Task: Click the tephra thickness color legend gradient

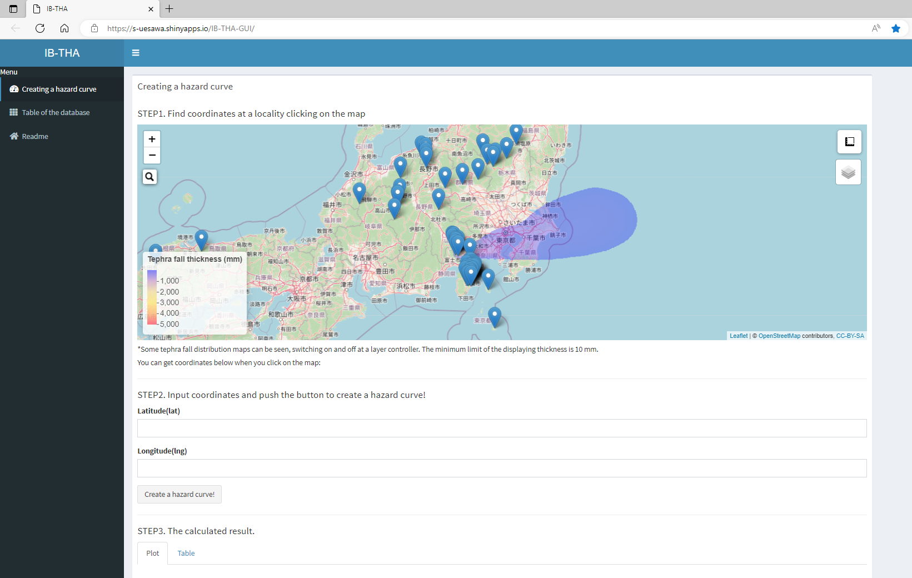Action: [x=153, y=297]
